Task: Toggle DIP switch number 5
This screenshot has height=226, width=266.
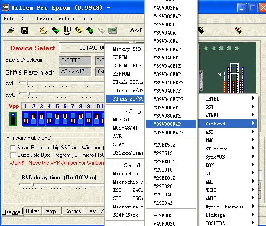Action: [x=57, y=119]
